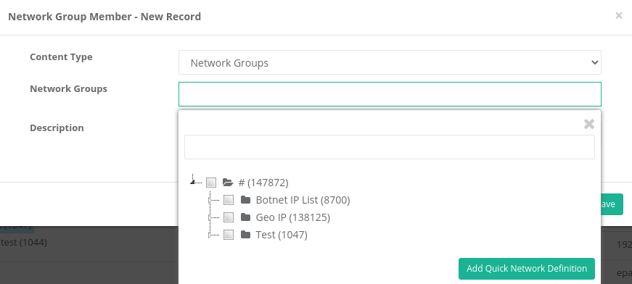Select the Geo IP (138125) tree label
This screenshot has height=284, width=632.
pos(292,217)
